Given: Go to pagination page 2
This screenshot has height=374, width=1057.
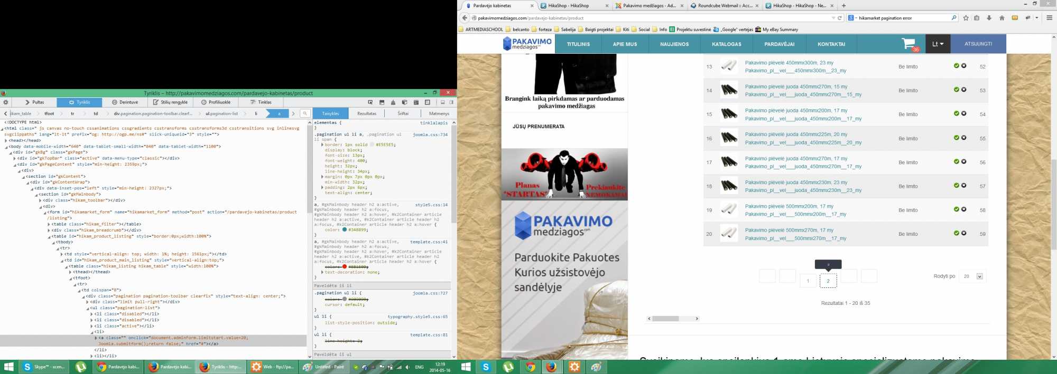Looking at the screenshot, I should 828,281.
